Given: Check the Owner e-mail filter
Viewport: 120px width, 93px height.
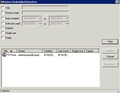Looking at the screenshot, I should point(3,13).
